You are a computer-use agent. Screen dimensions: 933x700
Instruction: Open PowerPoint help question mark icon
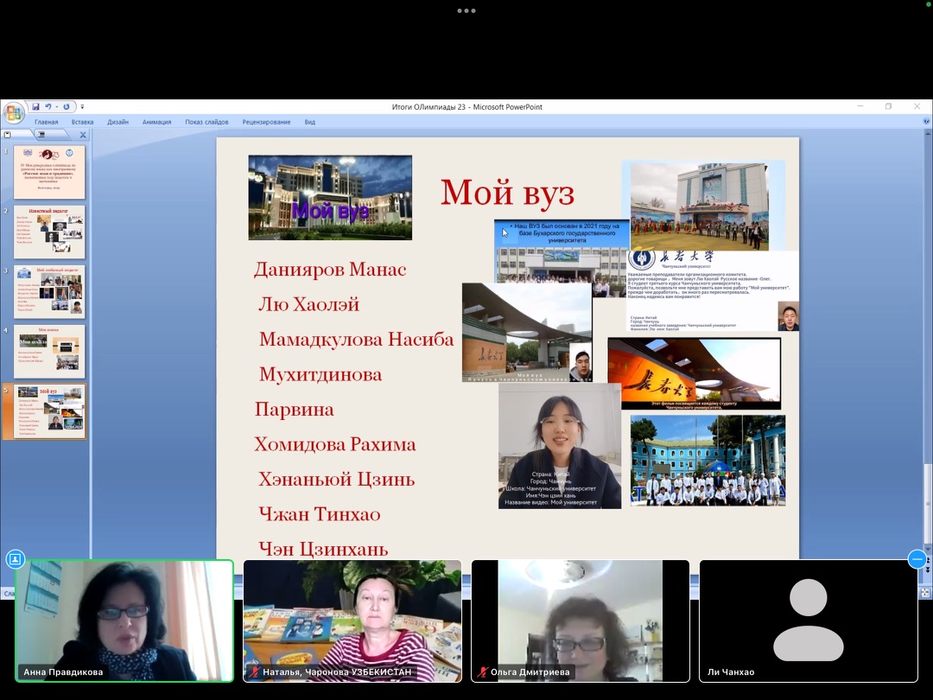926,123
